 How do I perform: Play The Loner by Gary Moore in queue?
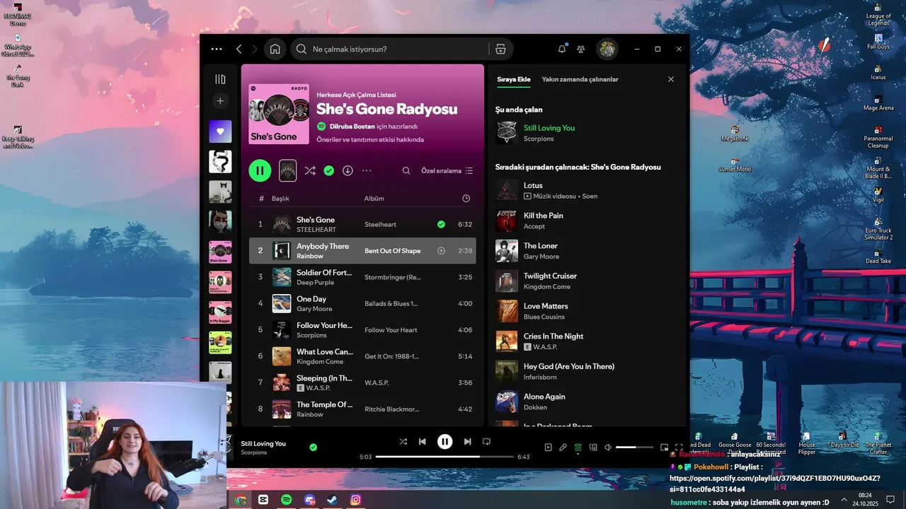pos(587,251)
